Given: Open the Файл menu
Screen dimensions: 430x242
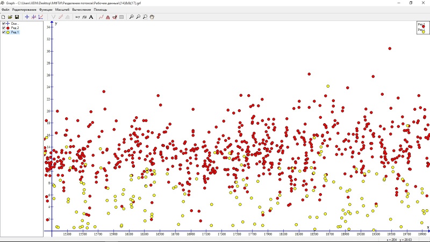Looking at the screenshot, I should (x=5, y=10).
